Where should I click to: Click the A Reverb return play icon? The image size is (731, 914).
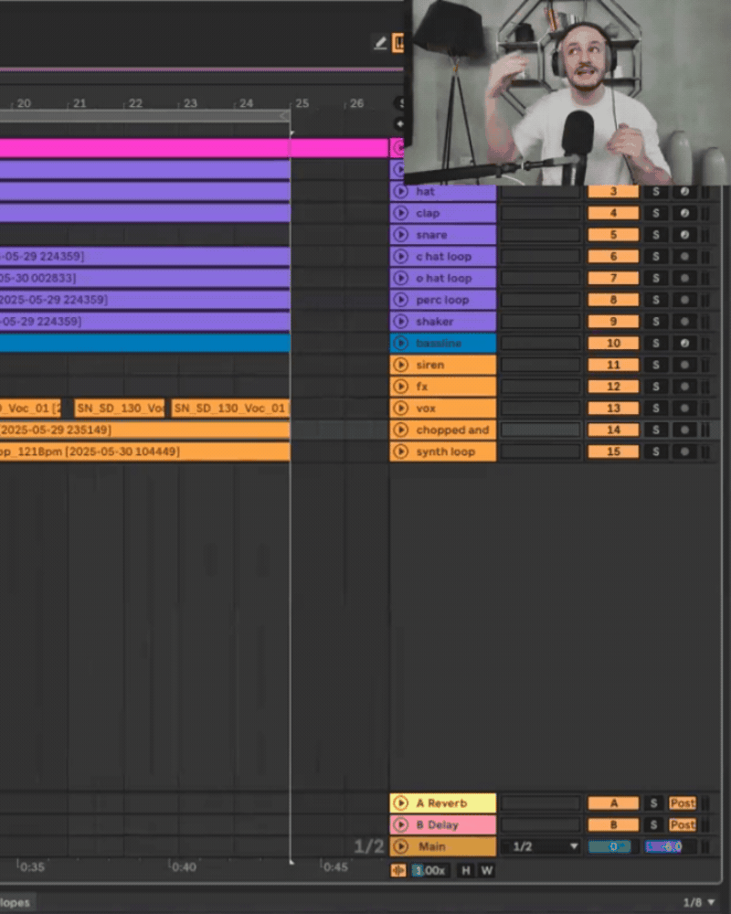(400, 803)
